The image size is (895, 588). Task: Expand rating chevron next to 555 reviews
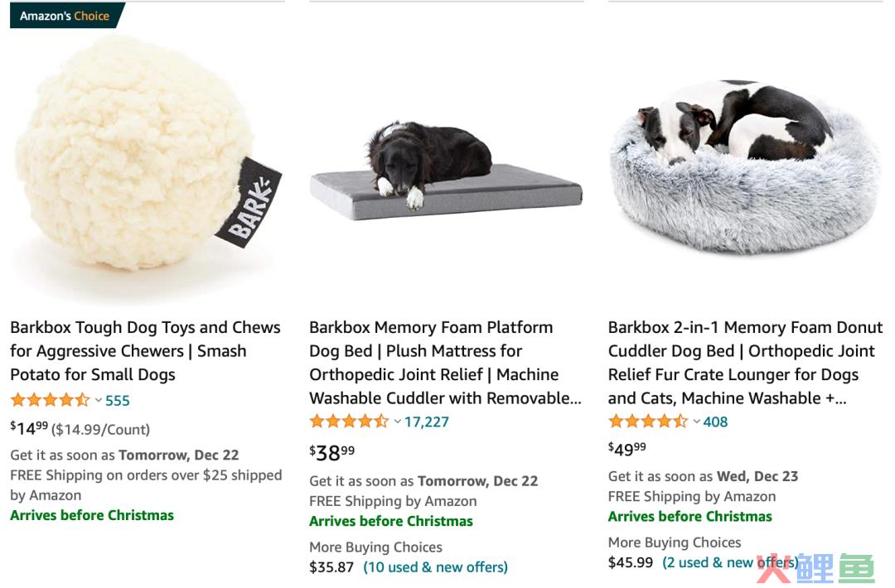[x=98, y=400]
